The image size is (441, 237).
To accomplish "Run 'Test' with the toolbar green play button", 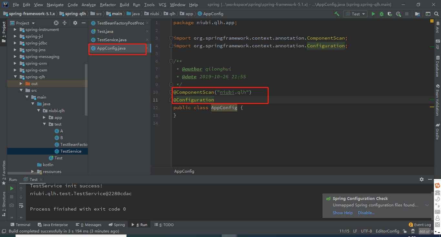I will point(373,14).
